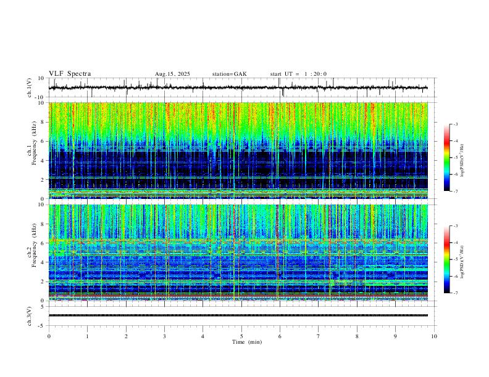Click the ch.1 PSD color bar
The height and width of the screenshot is (377, 489).
(447, 158)
